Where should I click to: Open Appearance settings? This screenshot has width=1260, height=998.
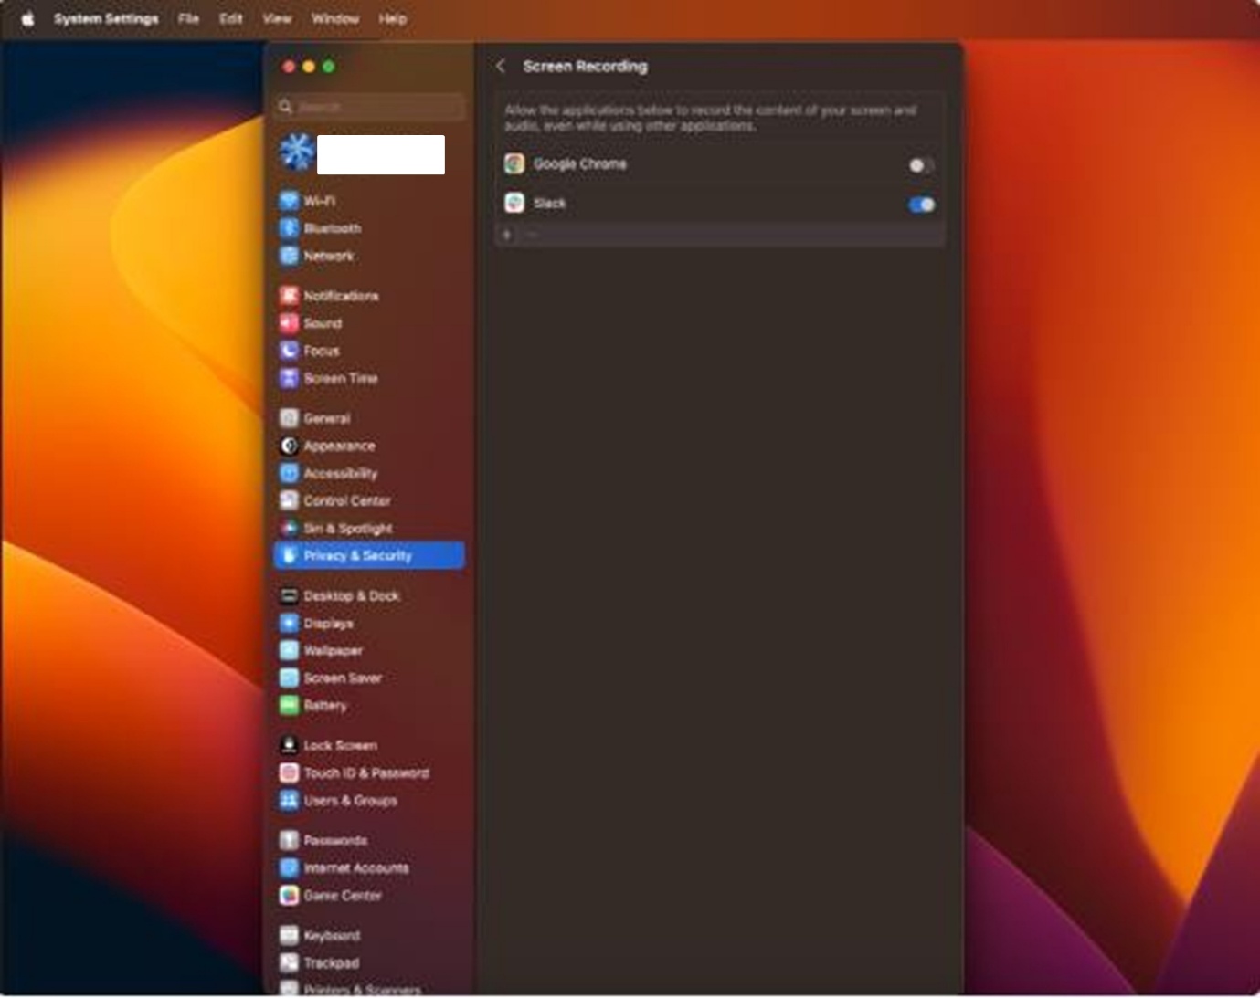coord(339,446)
